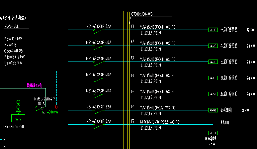
Task: Click the NB1-63C/3P 32A label for F1
Action: [99, 26]
